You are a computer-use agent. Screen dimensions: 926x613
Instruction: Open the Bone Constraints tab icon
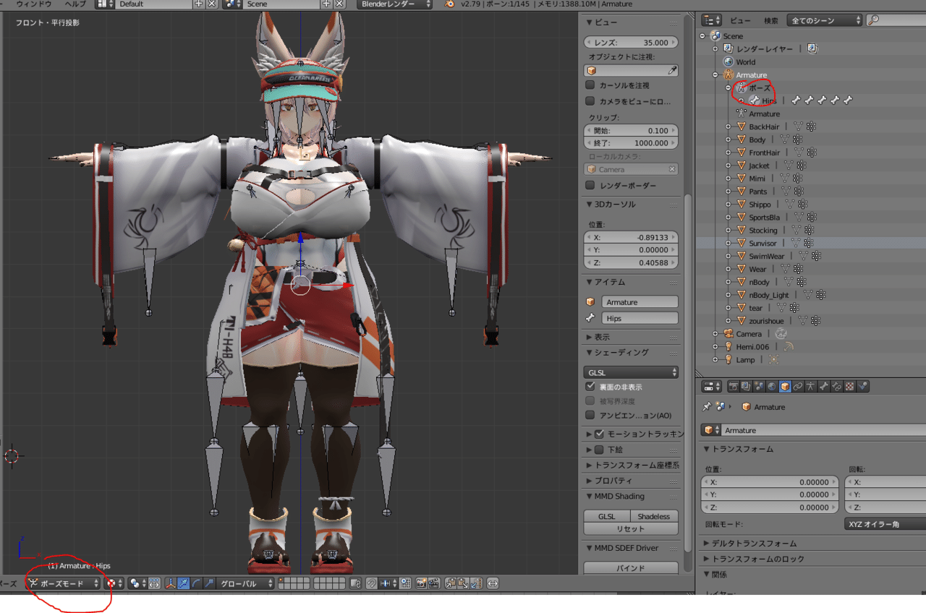pyautogui.click(x=837, y=387)
